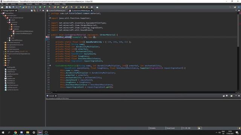Image resolution: width=241 pixels, height=135 pixels.
Task: Expand the client package
Action: tap(8, 20)
